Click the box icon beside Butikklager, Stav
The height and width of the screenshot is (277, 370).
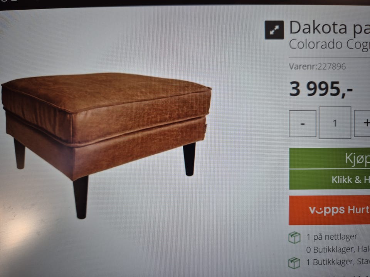pyautogui.click(x=294, y=263)
